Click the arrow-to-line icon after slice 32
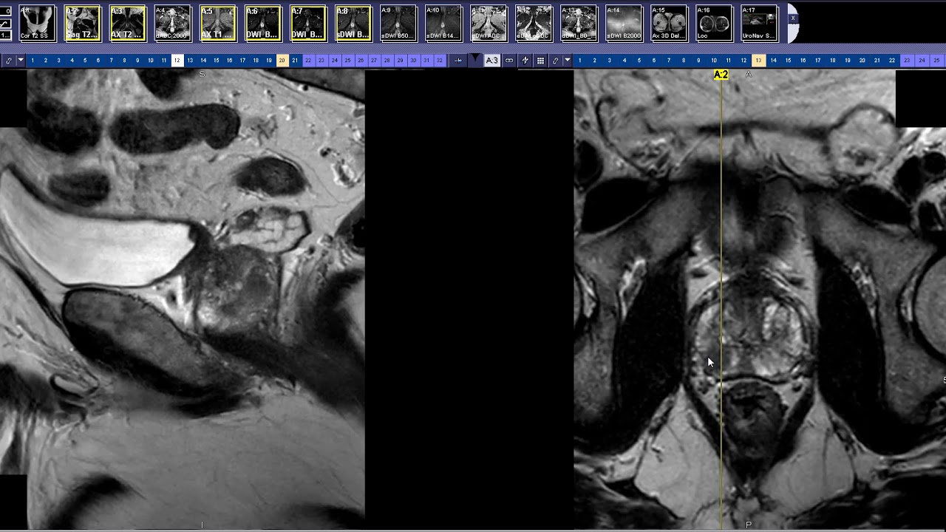 tap(458, 61)
